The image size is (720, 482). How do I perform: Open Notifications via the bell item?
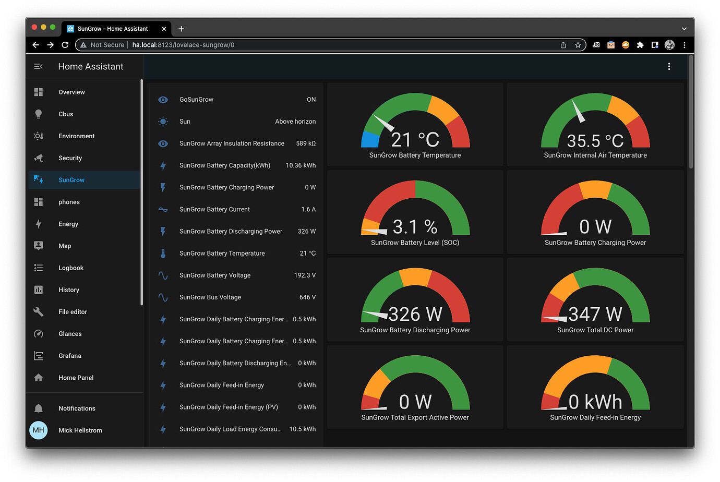[83, 408]
